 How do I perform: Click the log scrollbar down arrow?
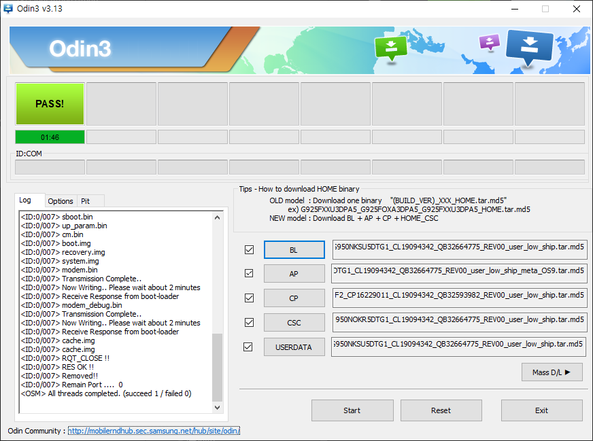[x=217, y=408]
